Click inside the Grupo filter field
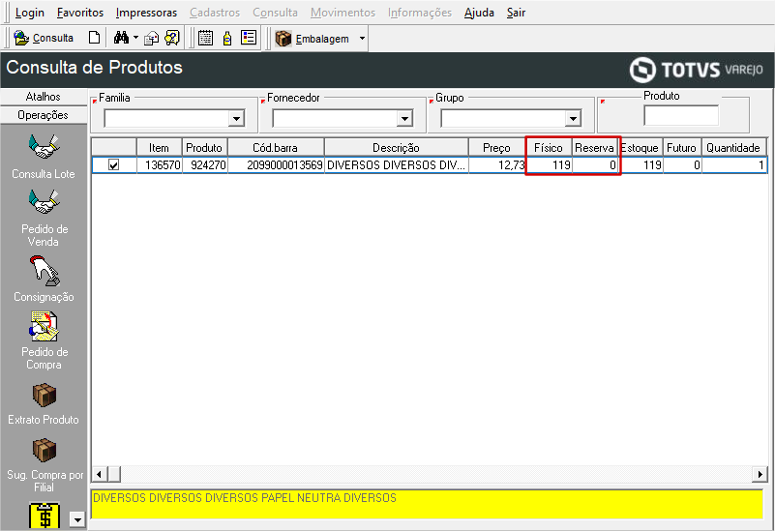 point(503,118)
